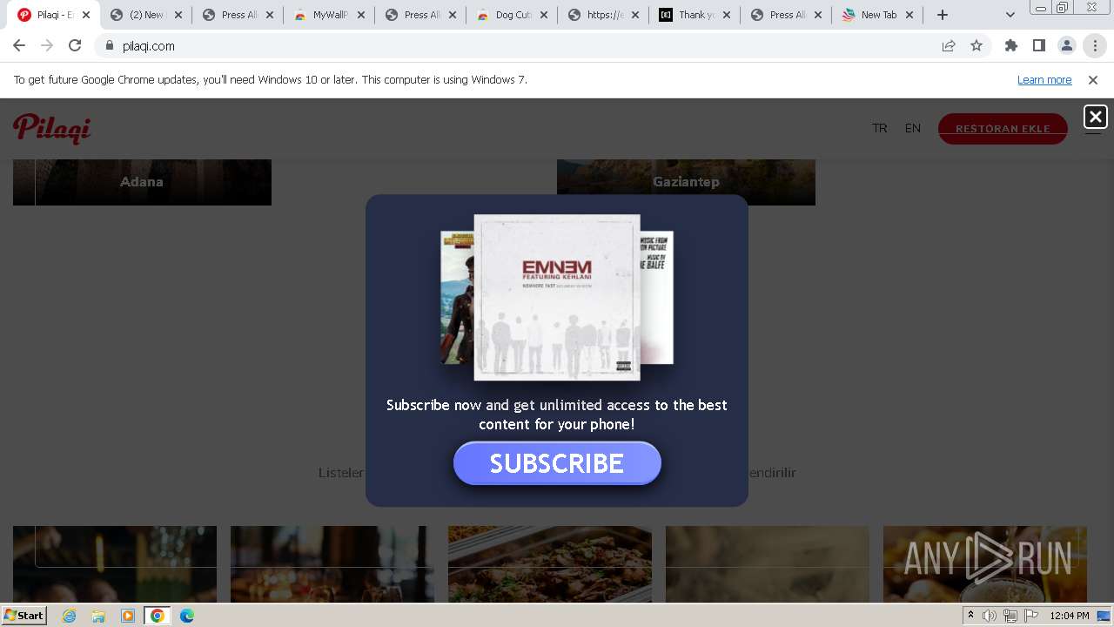This screenshot has width=1114, height=627.
Task: Switch to the (2) New tab
Action: point(146,15)
